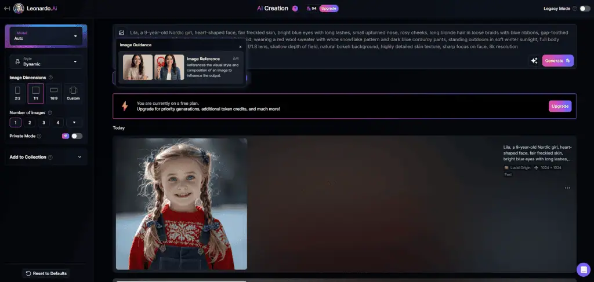
Task: Click the lightning bolt plan icon
Action: tap(125, 106)
